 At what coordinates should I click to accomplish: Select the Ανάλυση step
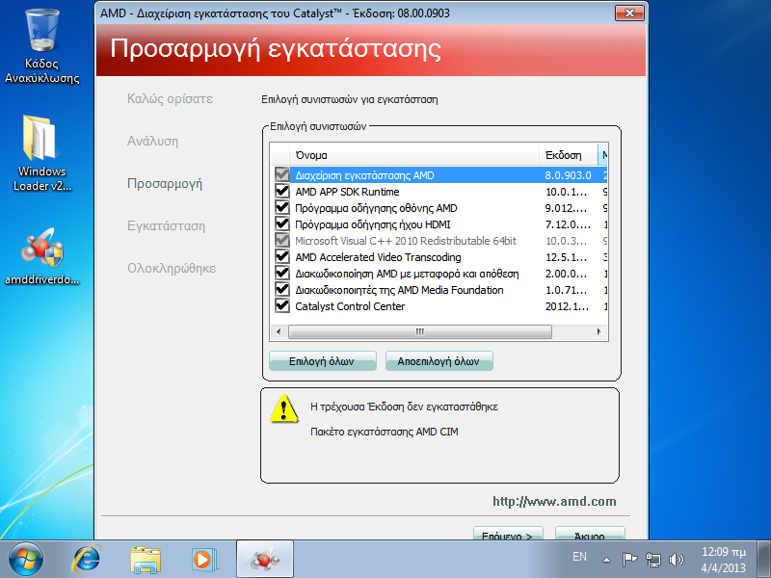pos(152,142)
